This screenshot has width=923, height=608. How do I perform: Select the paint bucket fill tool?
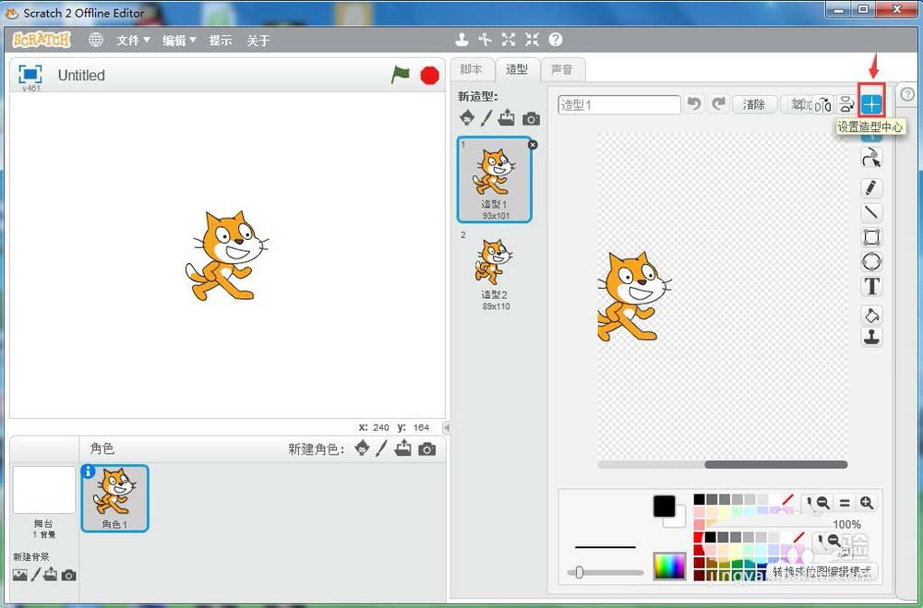point(871,315)
